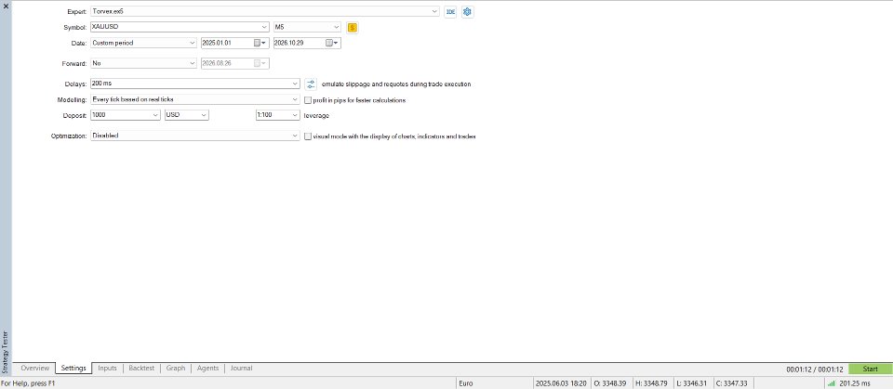Open the Custom period date dropdown

[x=192, y=43]
